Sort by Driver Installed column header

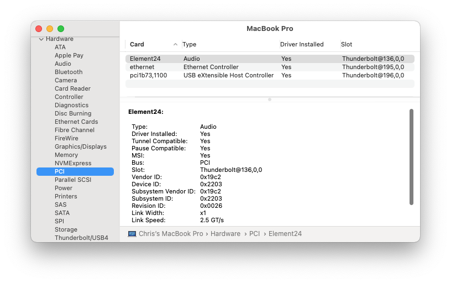[x=302, y=44]
